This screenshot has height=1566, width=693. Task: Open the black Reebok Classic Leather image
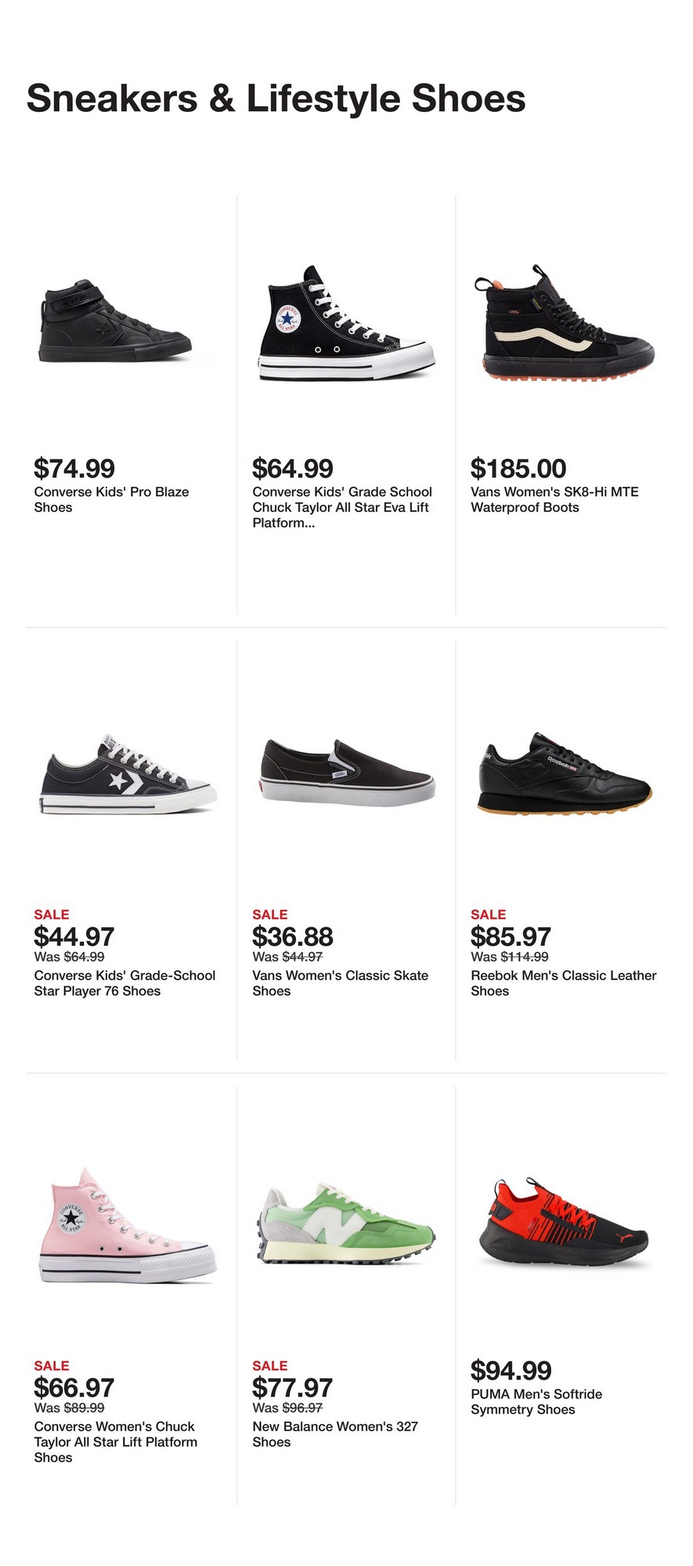click(564, 774)
